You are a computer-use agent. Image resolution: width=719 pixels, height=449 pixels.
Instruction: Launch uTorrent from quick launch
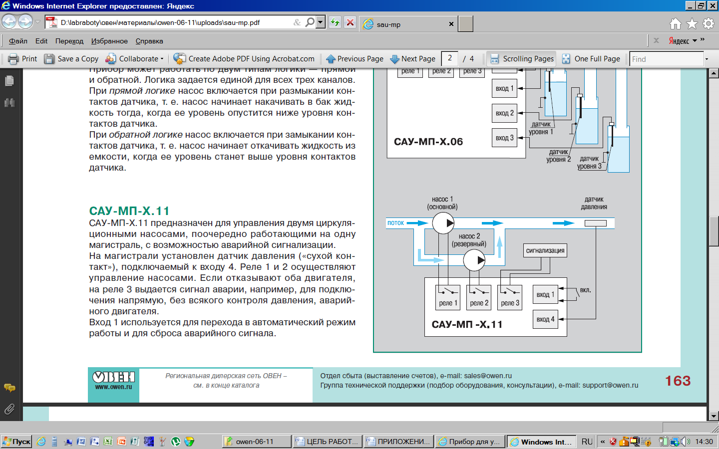tap(176, 442)
